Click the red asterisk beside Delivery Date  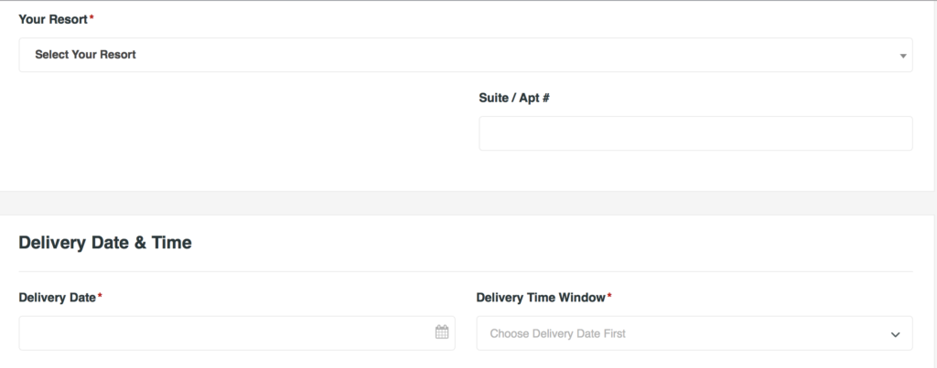pos(100,297)
